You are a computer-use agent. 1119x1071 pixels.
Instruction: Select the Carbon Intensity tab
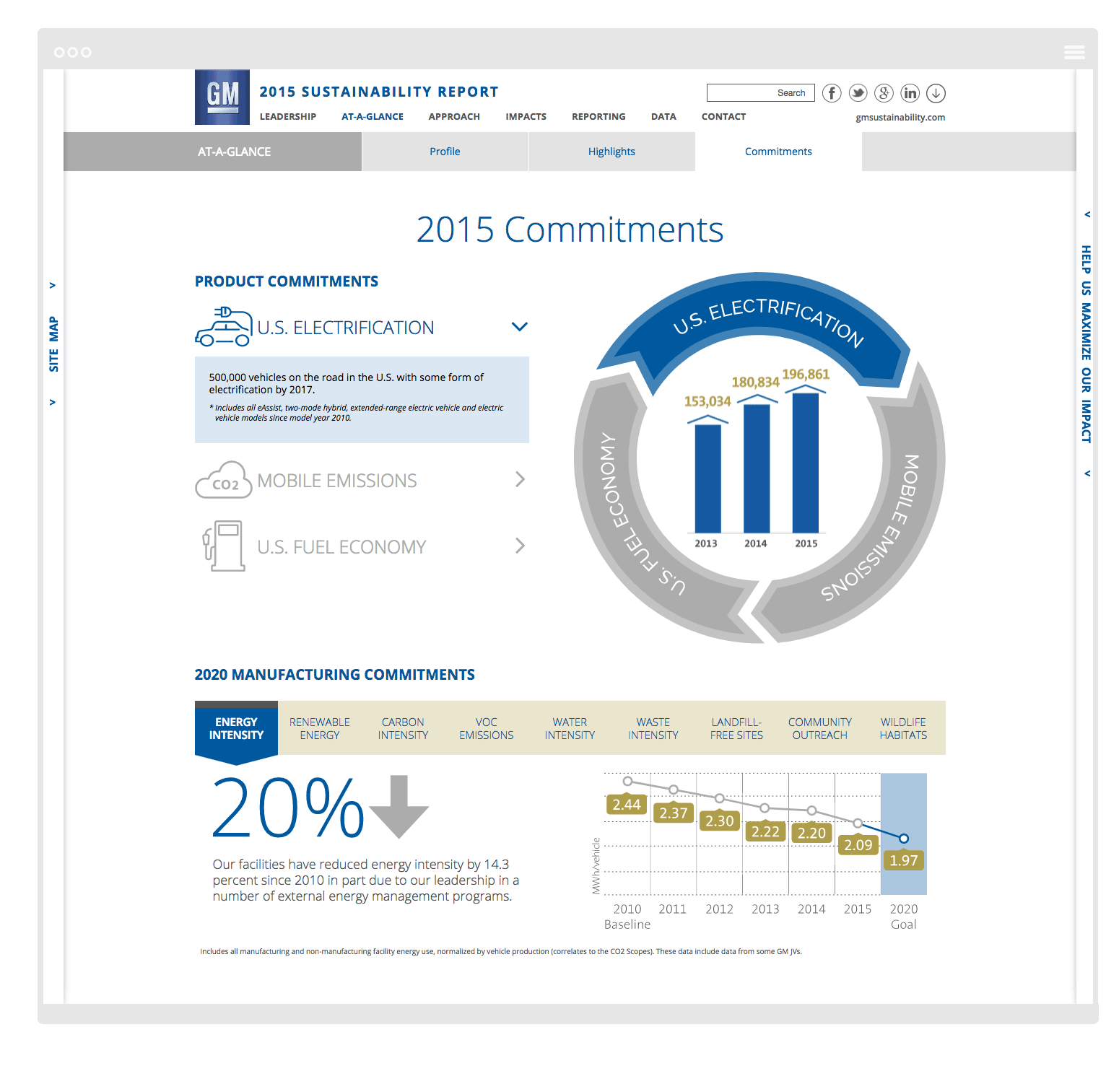click(x=403, y=729)
